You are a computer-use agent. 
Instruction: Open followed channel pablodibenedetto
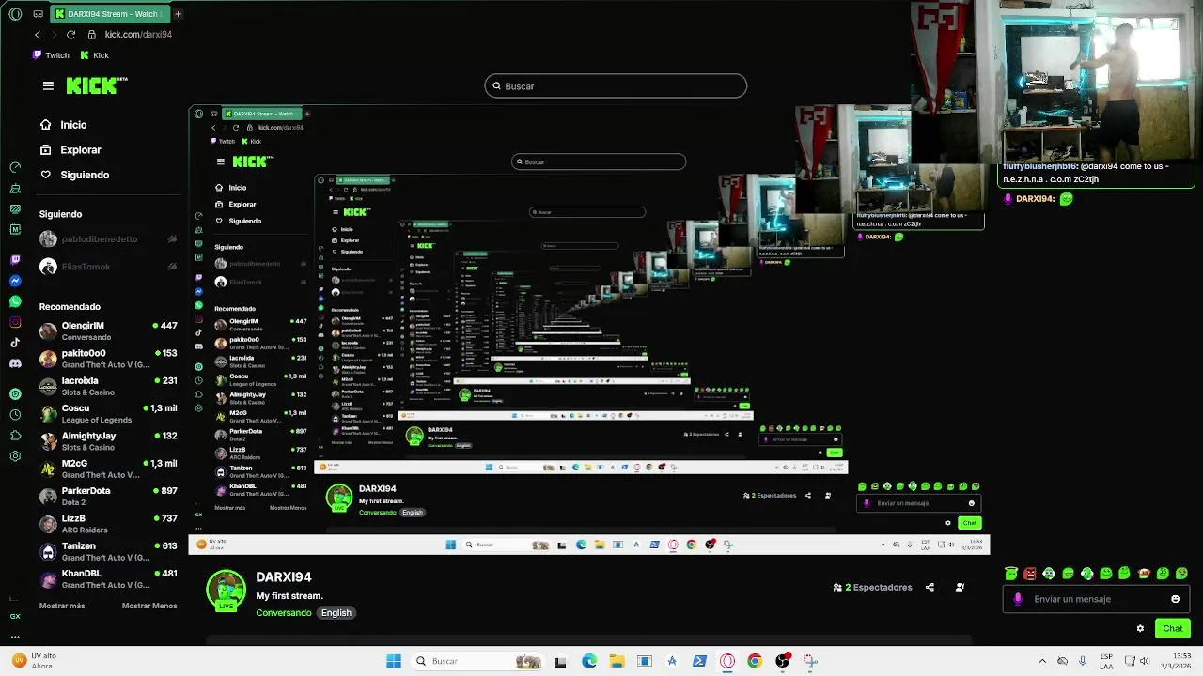tap(108, 239)
